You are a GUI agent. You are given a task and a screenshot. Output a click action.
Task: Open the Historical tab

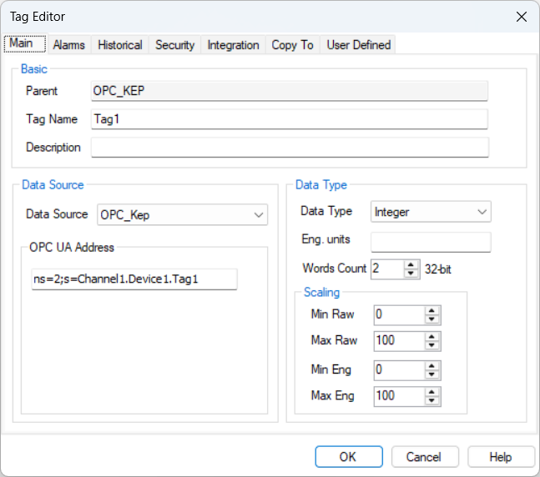120,45
